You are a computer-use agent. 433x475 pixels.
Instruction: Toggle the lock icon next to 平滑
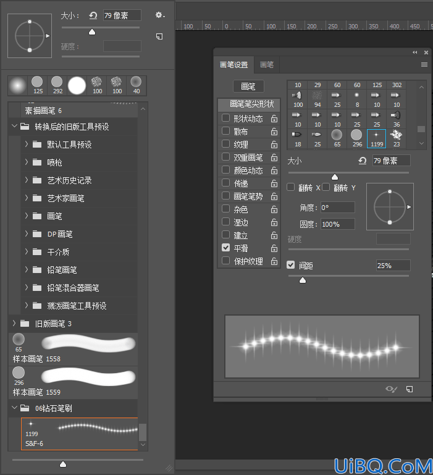click(x=274, y=248)
